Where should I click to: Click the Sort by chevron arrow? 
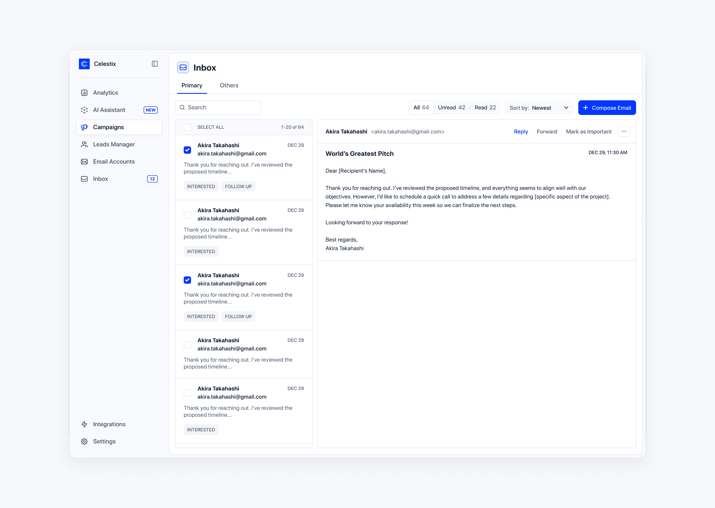pos(566,108)
